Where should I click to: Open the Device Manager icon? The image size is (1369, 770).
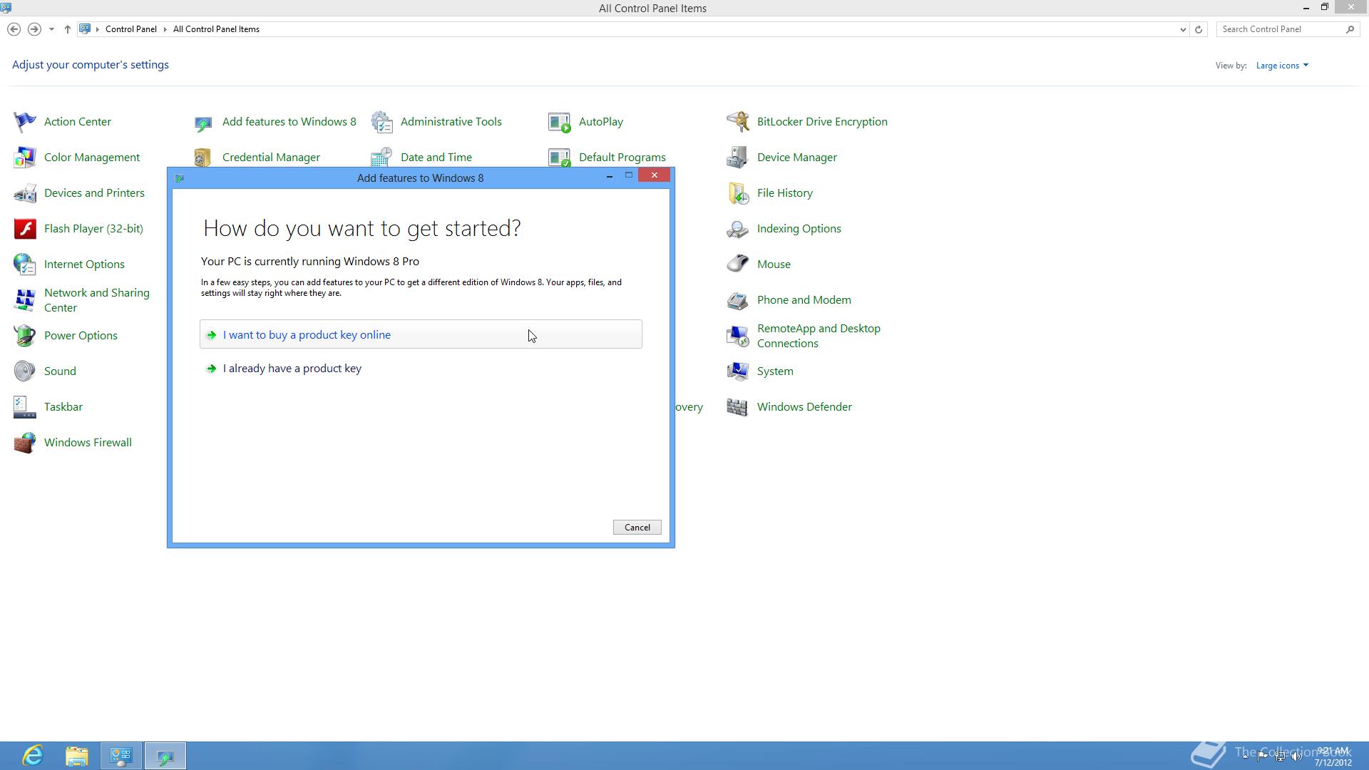click(738, 158)
